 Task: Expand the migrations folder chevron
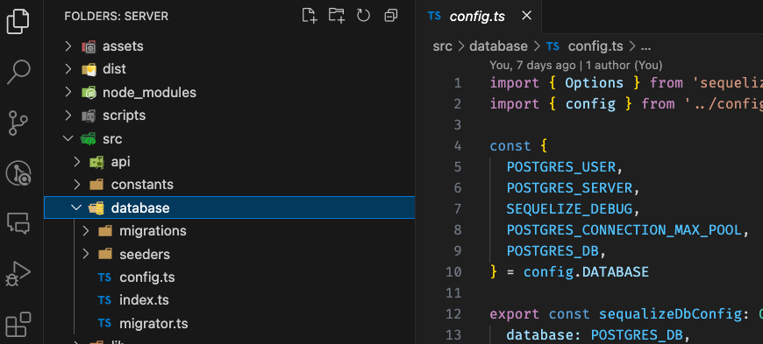coord(86,231)
